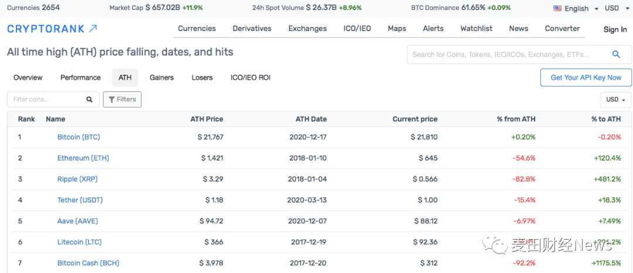Click the CryptoRank logo arrow icon
The image size is (633, 273).
click(x=93, y=29)
